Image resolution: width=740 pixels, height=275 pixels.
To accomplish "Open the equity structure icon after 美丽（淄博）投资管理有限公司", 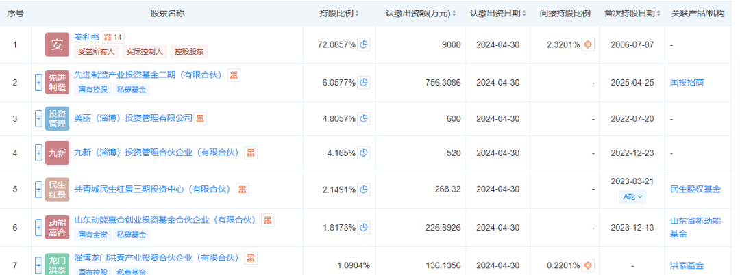I will tap(201, 118).
